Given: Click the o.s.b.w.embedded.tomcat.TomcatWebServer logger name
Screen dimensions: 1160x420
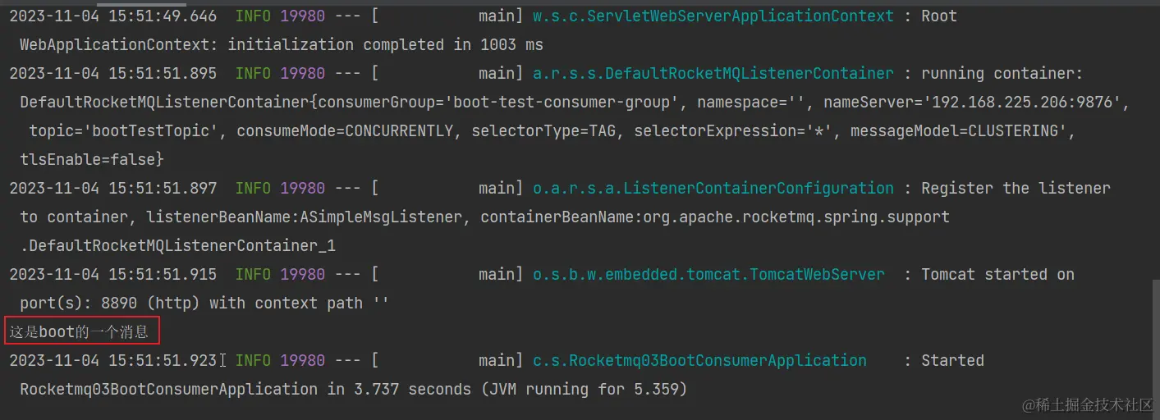Looking at the screenshot, I should click(x=708, y=274).
